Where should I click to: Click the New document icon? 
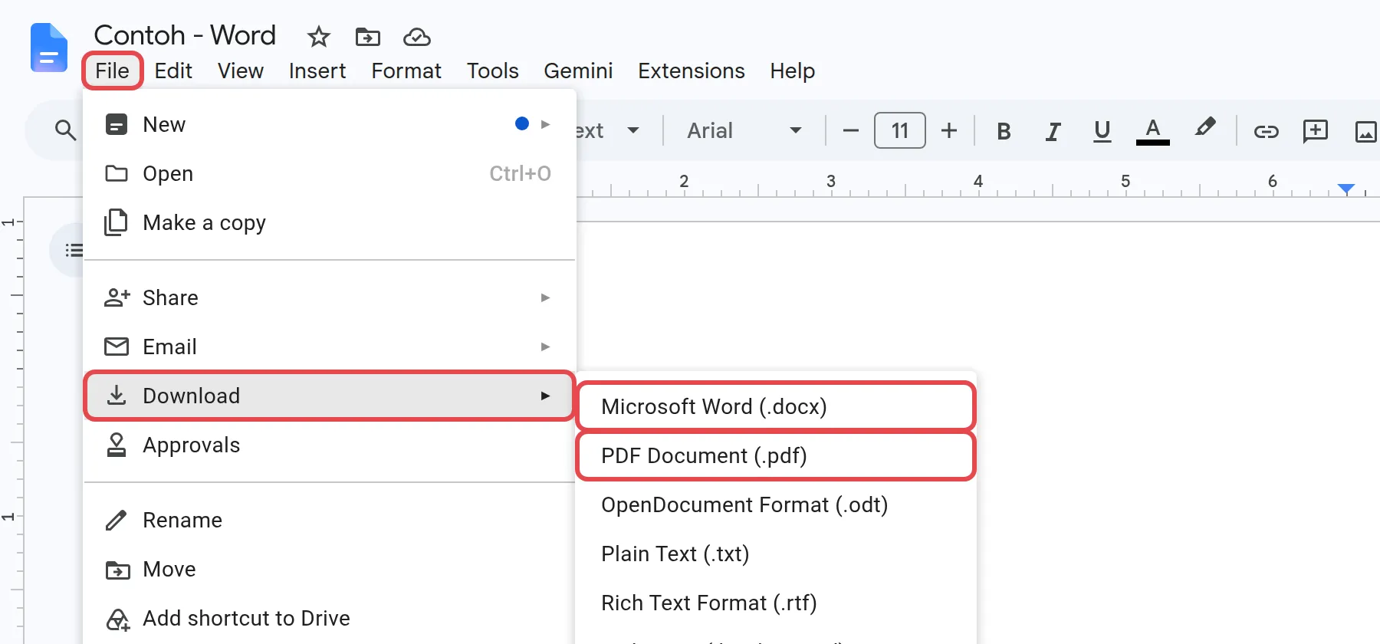point(117,124)
